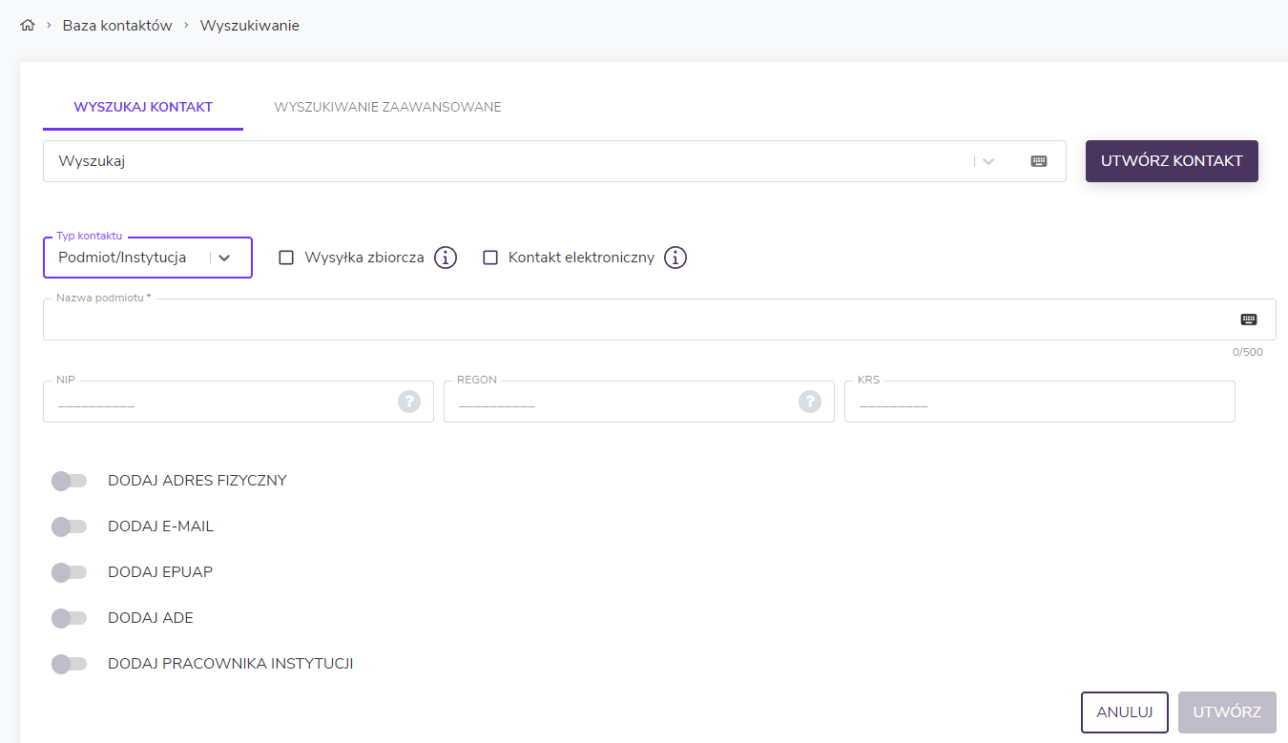Click the Anuluj button
1288x743 pixels.
(x=1124, y=712)
